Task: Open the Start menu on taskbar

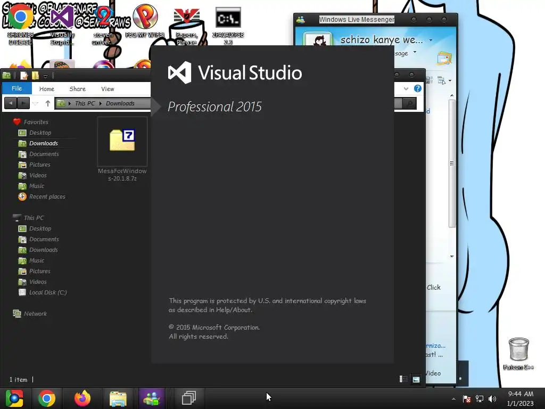Action: pos(14,398)
